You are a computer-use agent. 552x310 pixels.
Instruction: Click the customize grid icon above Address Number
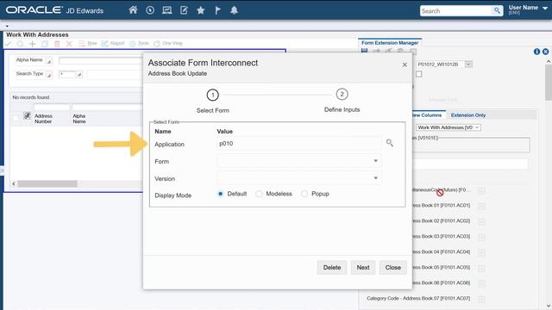[27, 115]
